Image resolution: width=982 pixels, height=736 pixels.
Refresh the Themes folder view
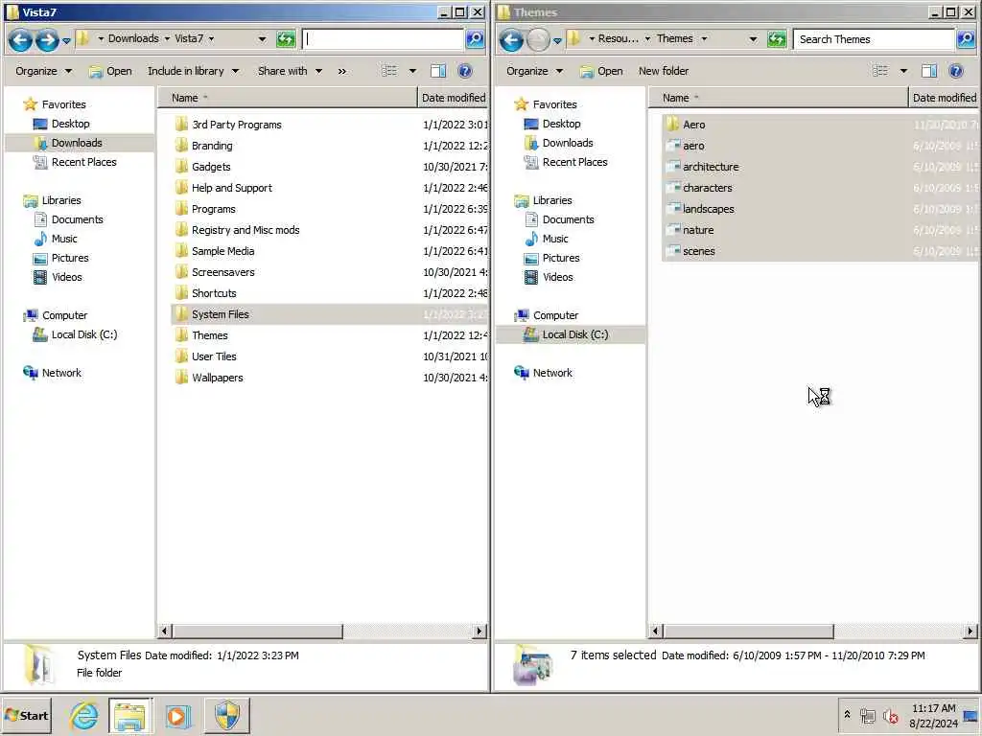click(777, 39)
